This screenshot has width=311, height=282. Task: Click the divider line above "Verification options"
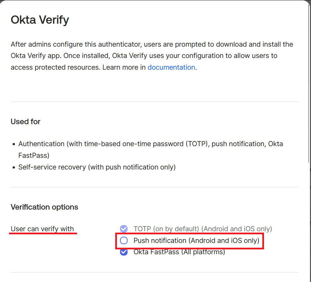(x=154, y=187)
